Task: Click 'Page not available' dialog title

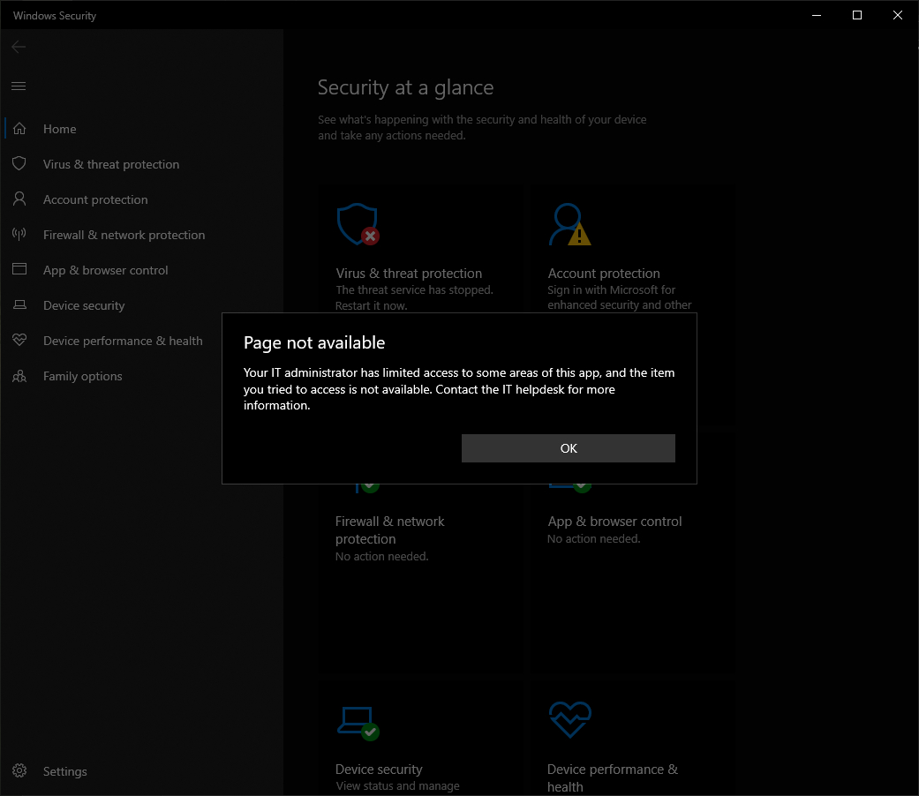Action: [314, 342]
